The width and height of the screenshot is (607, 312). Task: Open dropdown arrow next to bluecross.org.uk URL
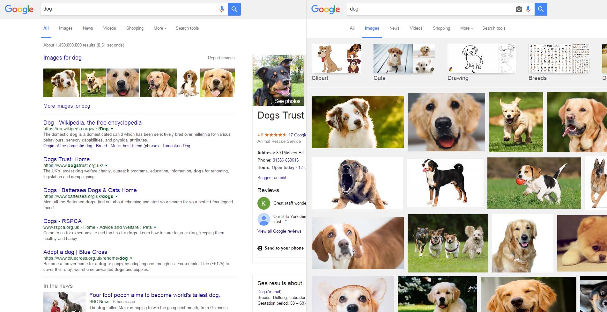click(131, 258)
